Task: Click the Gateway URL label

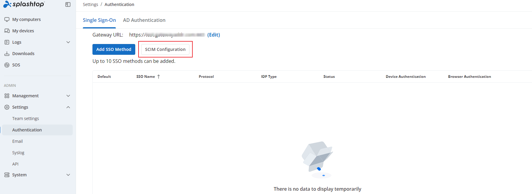Action: (x=108, y=35)
